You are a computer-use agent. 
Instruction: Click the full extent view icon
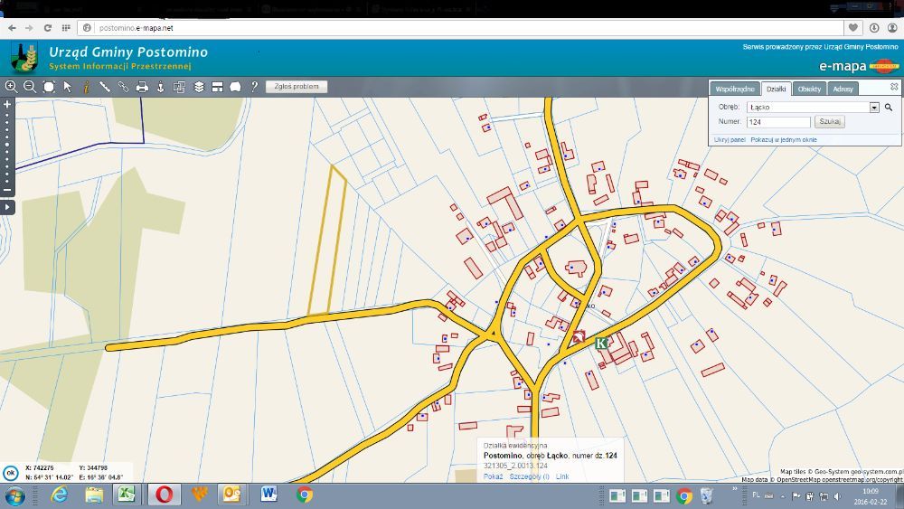pyautogui.click(x=49, y=87)
